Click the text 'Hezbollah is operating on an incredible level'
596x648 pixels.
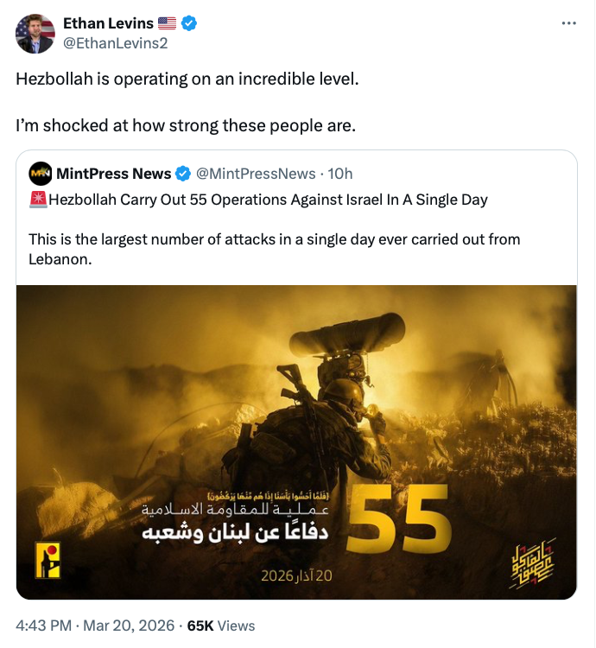187,78
